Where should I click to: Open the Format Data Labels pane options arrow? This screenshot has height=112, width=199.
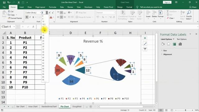[190, 34]
